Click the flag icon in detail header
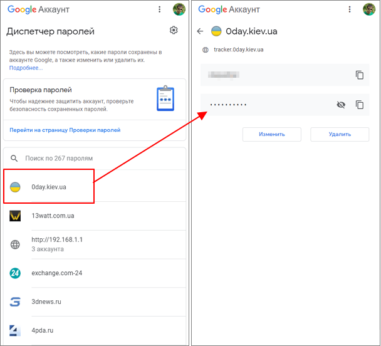381x346 pixels. (x=216, y=31)
